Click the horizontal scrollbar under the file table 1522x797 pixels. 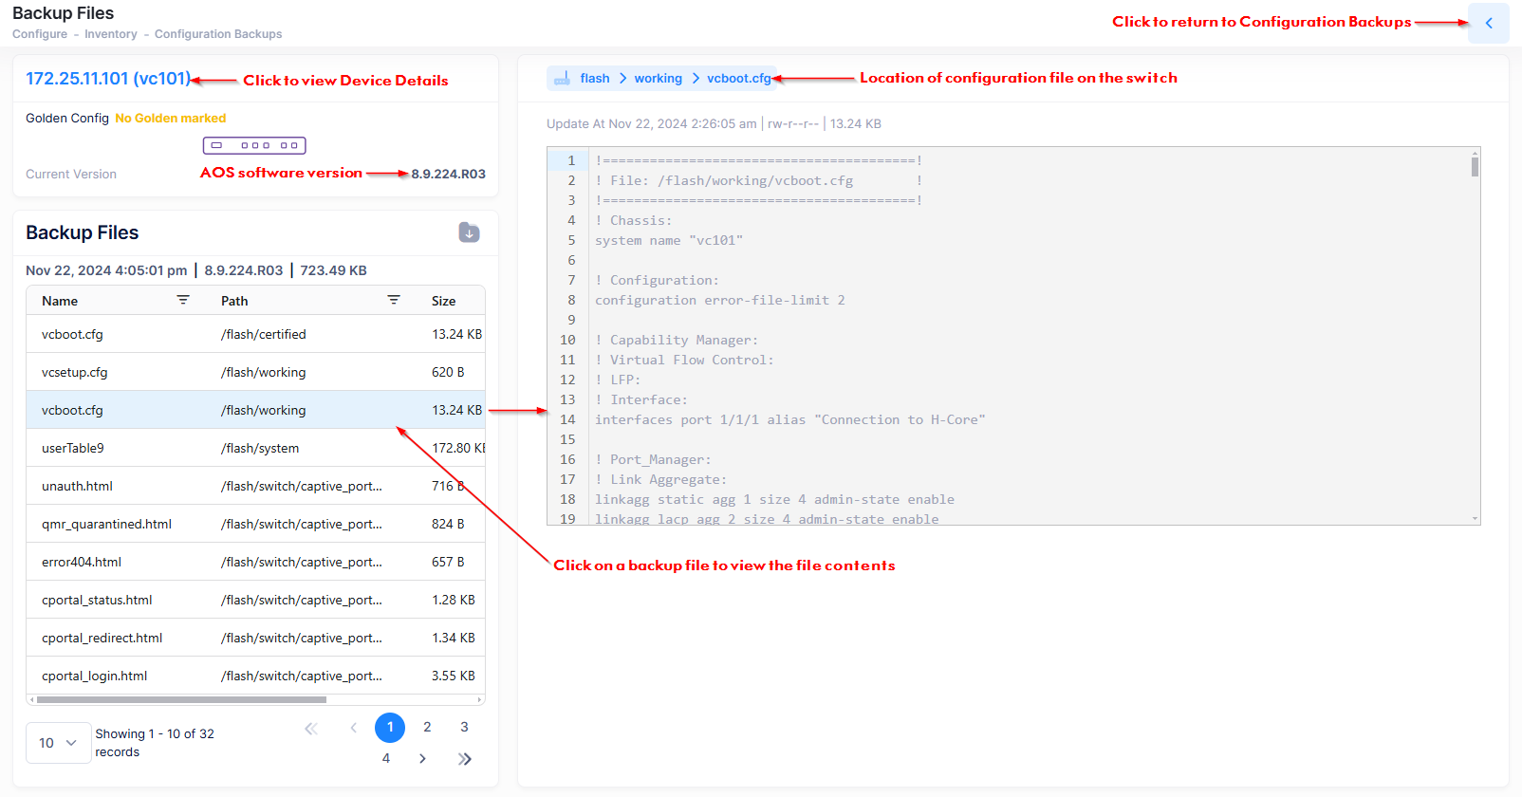pos(180,700)
